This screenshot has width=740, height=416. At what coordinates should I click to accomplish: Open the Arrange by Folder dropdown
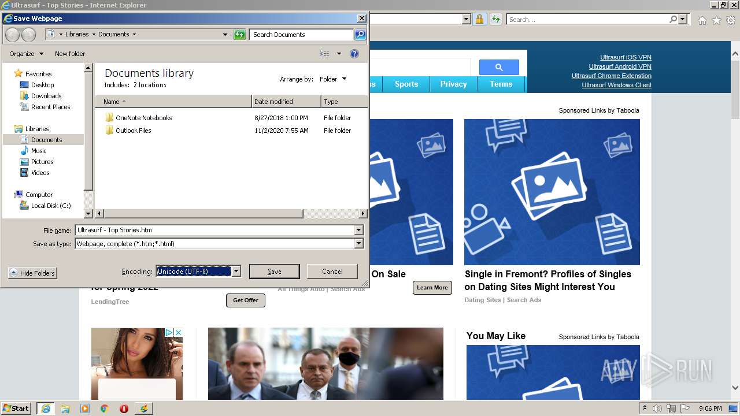click(333, 79)
